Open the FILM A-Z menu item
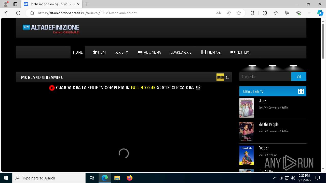Viewport: 326px width, 183px height. (211, 52)
